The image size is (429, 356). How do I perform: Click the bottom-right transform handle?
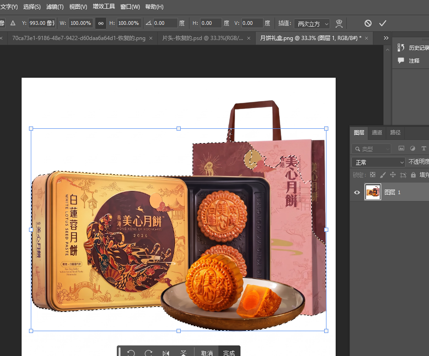(x=326, y=331)
